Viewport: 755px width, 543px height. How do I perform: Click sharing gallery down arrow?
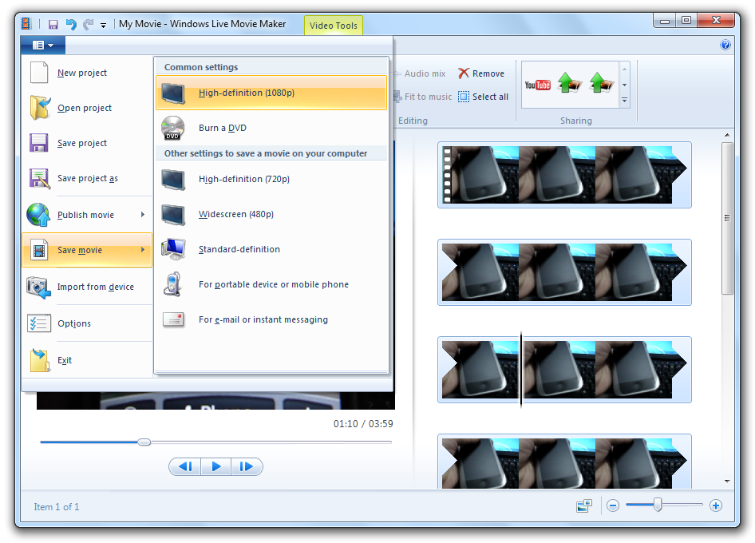click(x=625, y=85)
